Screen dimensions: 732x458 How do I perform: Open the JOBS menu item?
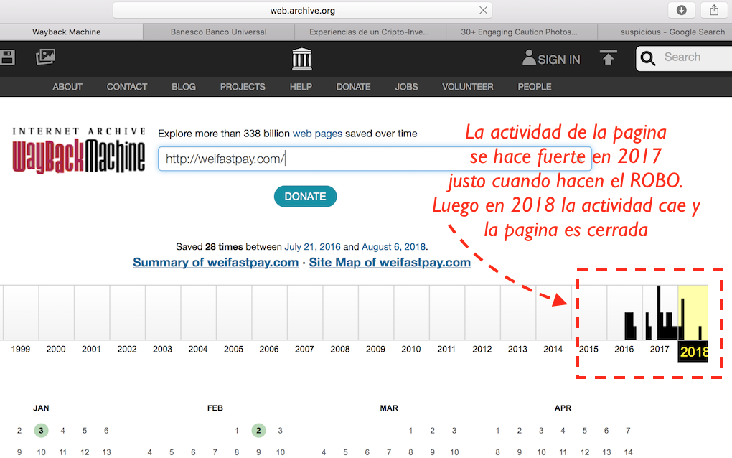tap(406, 87)
